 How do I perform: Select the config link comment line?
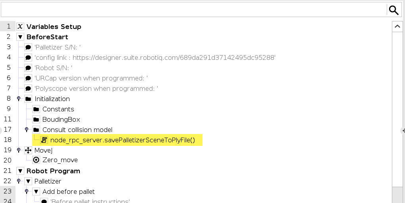[x=155, y=57]
